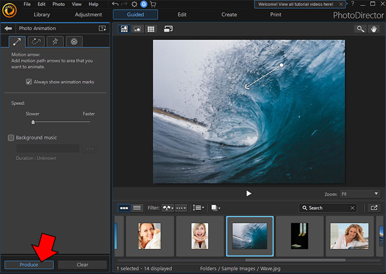Uncheck Always show animation marks
The width and height of the screenshot is (386, 274).
click(x=29, y=82)
